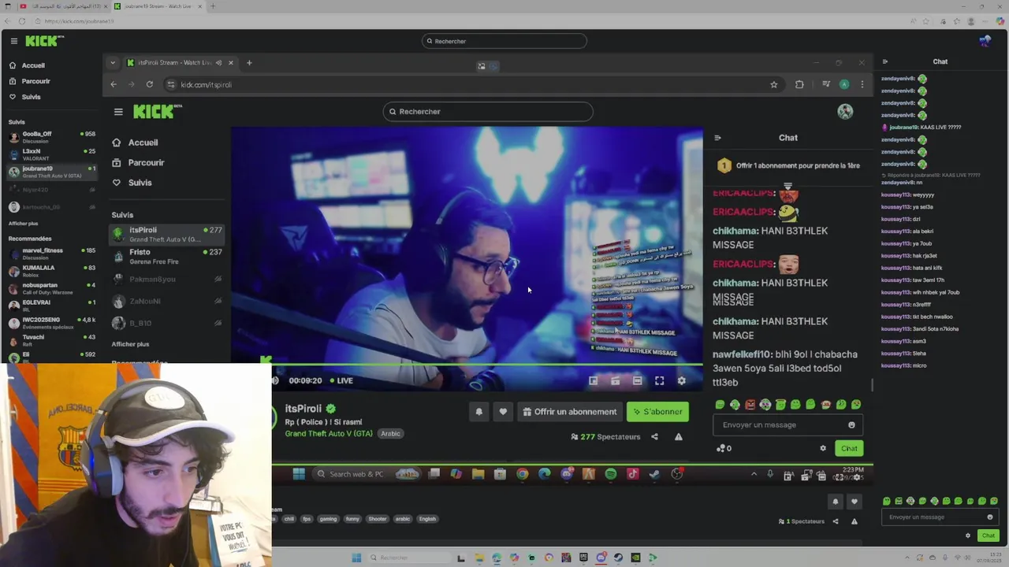Open a new tab in inner browser
Screen dimensions: 1009x567
(249, 63)
